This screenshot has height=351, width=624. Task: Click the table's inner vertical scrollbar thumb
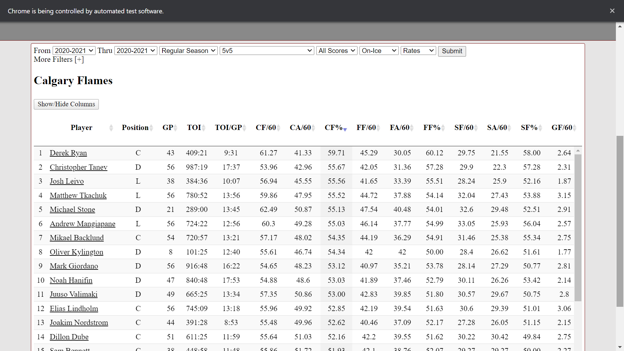(578, 227)
